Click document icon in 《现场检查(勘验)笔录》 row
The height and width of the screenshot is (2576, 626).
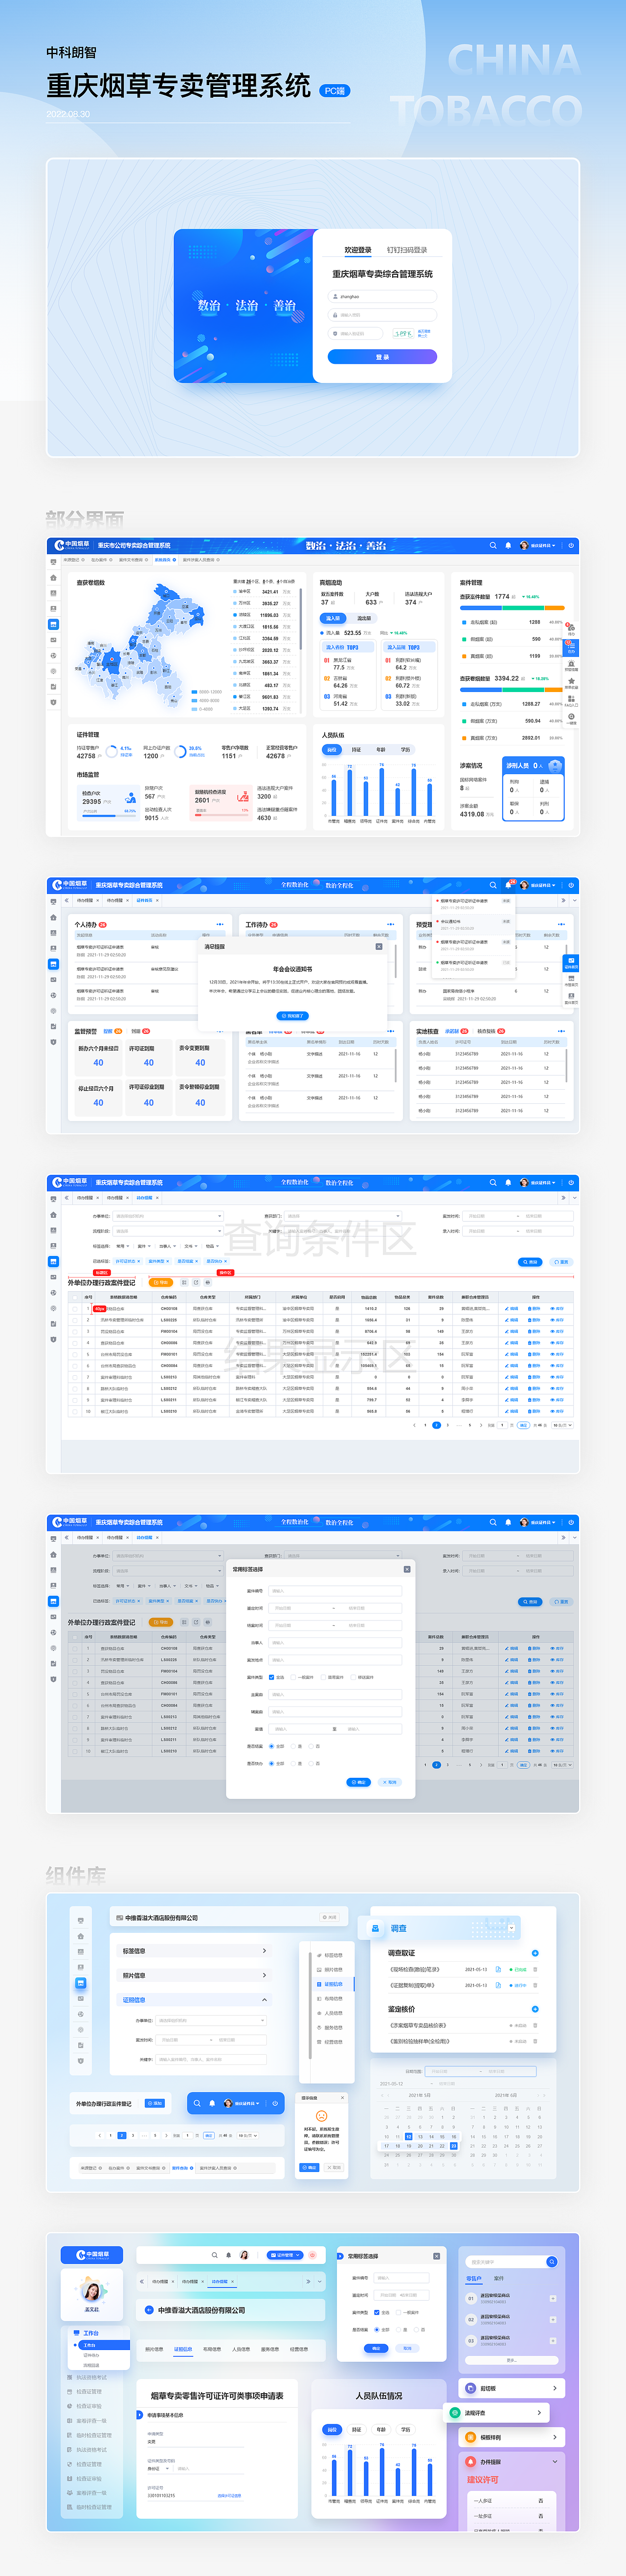click(498, 1969)
